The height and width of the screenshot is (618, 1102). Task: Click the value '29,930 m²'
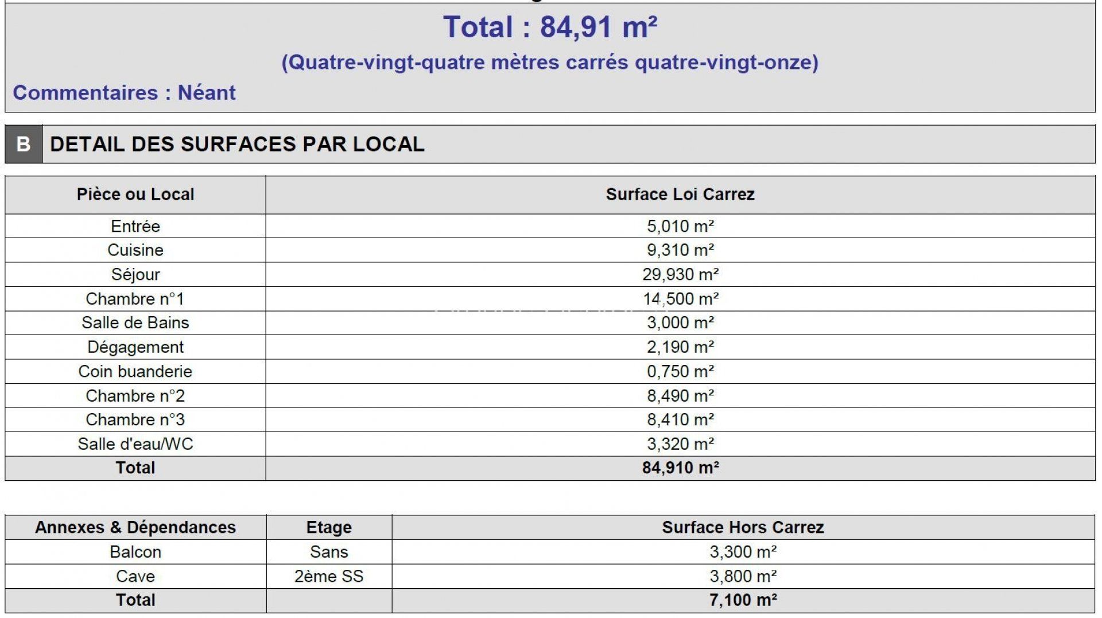(680, 274)
